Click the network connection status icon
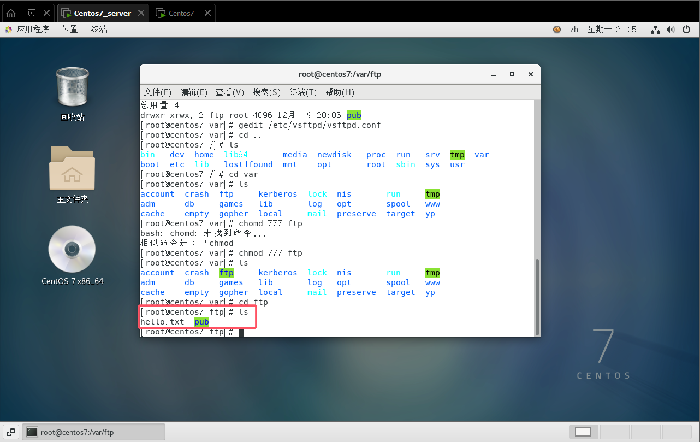The width and height of the screenshot is (700, 442). click(656, 30)
